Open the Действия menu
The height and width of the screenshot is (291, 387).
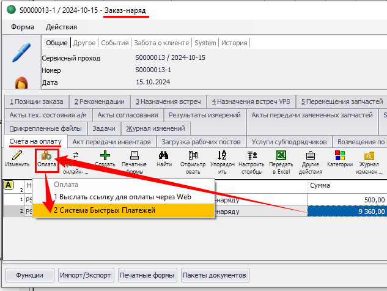click(x=61, y=27)
